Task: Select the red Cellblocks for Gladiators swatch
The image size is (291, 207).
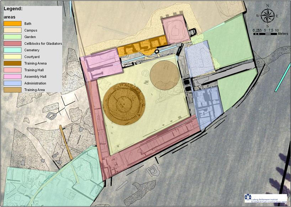Action: [x=13, y=44]
